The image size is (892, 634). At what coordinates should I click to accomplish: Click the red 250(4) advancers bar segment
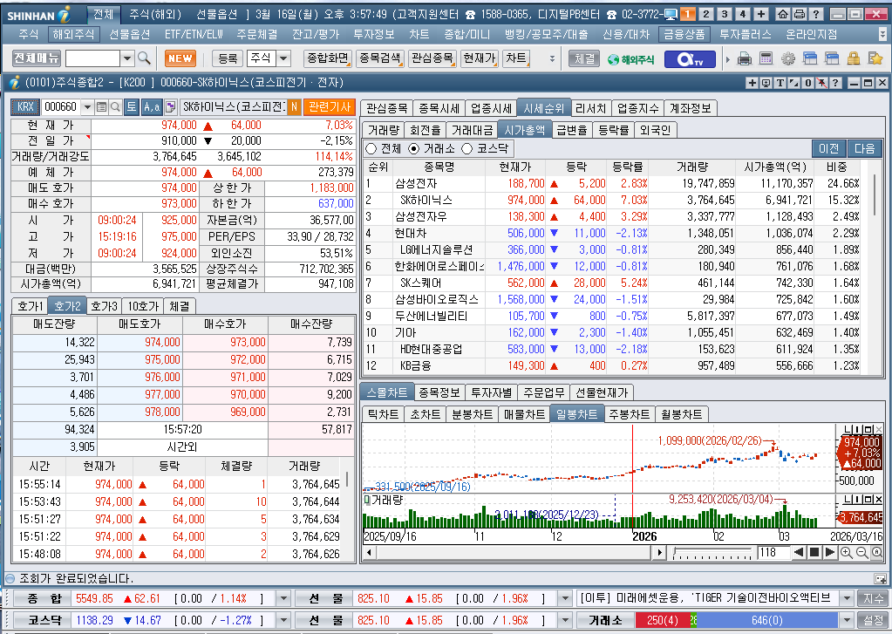(663, 620)
